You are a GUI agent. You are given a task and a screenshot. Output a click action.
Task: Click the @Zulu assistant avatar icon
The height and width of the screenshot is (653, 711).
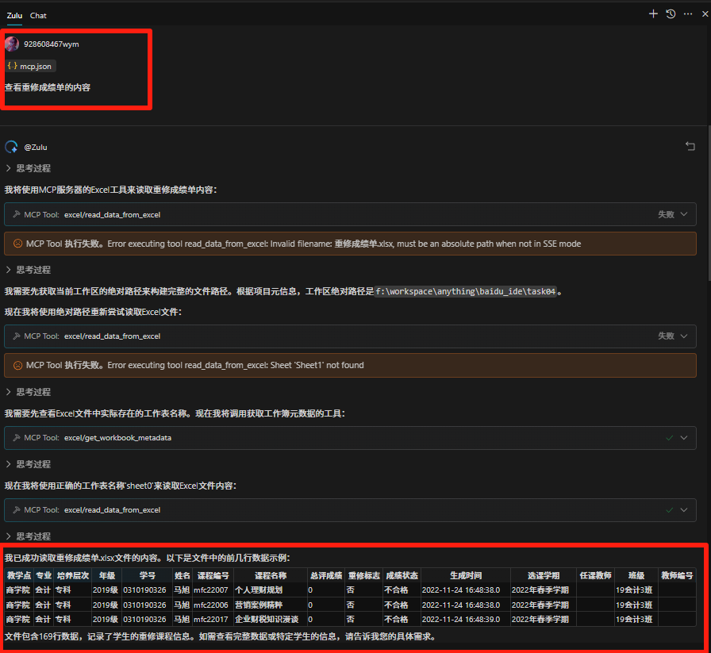(10, 146)
